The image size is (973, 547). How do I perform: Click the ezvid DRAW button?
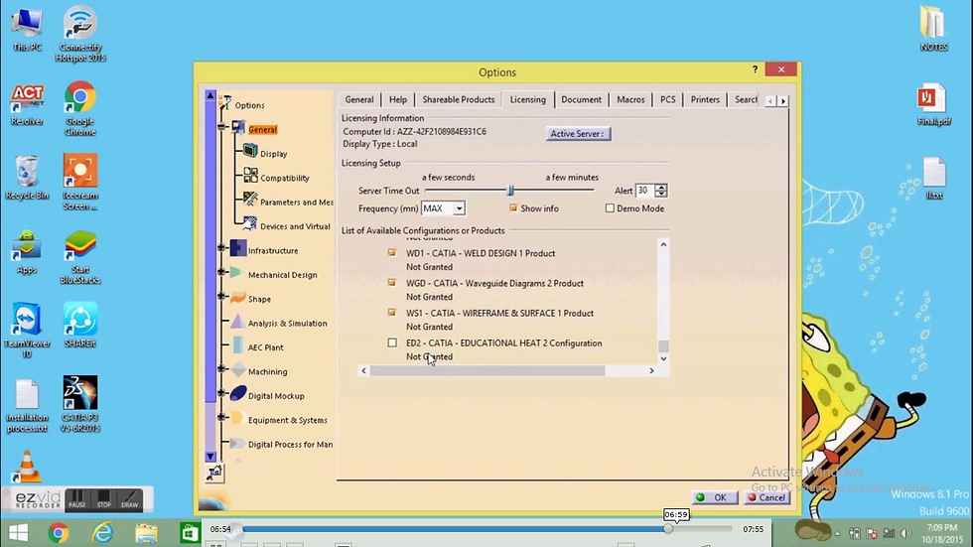point(130,500)
